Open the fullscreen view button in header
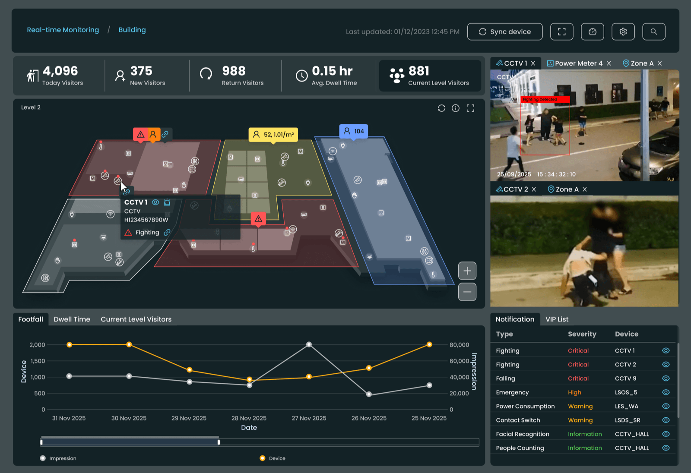691x473 pixels. (x=561, y=32)
